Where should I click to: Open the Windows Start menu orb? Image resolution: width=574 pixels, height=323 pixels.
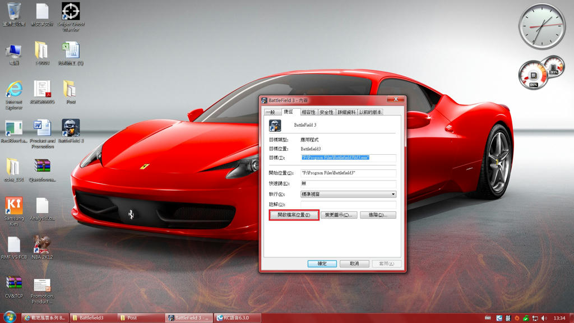(10, 317)
